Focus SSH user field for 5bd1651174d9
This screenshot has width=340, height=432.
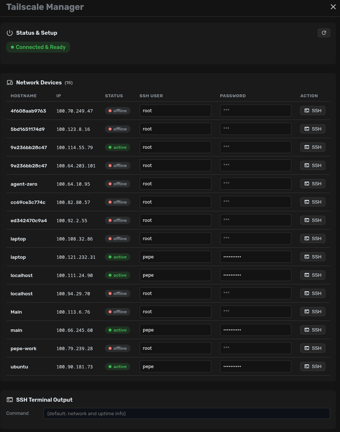point(175,129)
